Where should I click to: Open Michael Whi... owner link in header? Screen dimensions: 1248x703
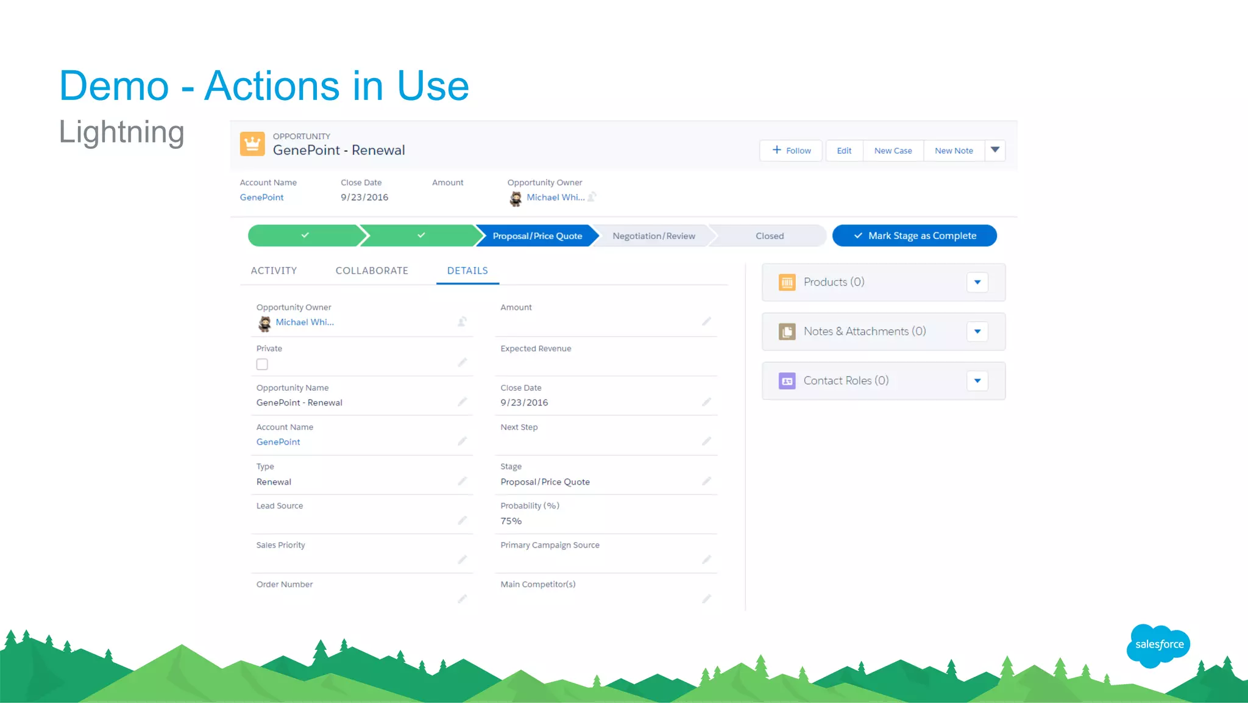tap(555, 197)
